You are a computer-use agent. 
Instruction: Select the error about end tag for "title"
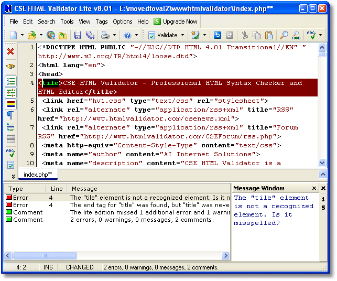click(117, 204)
